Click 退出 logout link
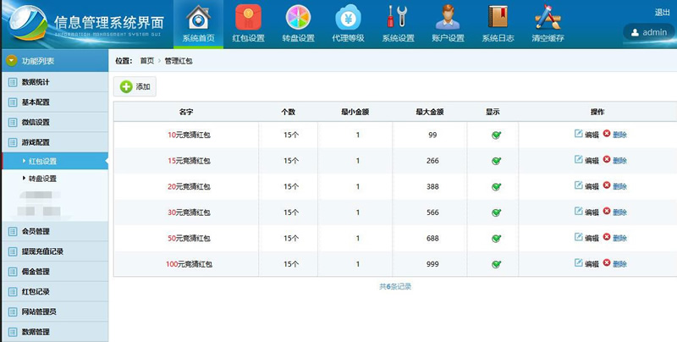The image size is (677, 342). coord(662,12)
